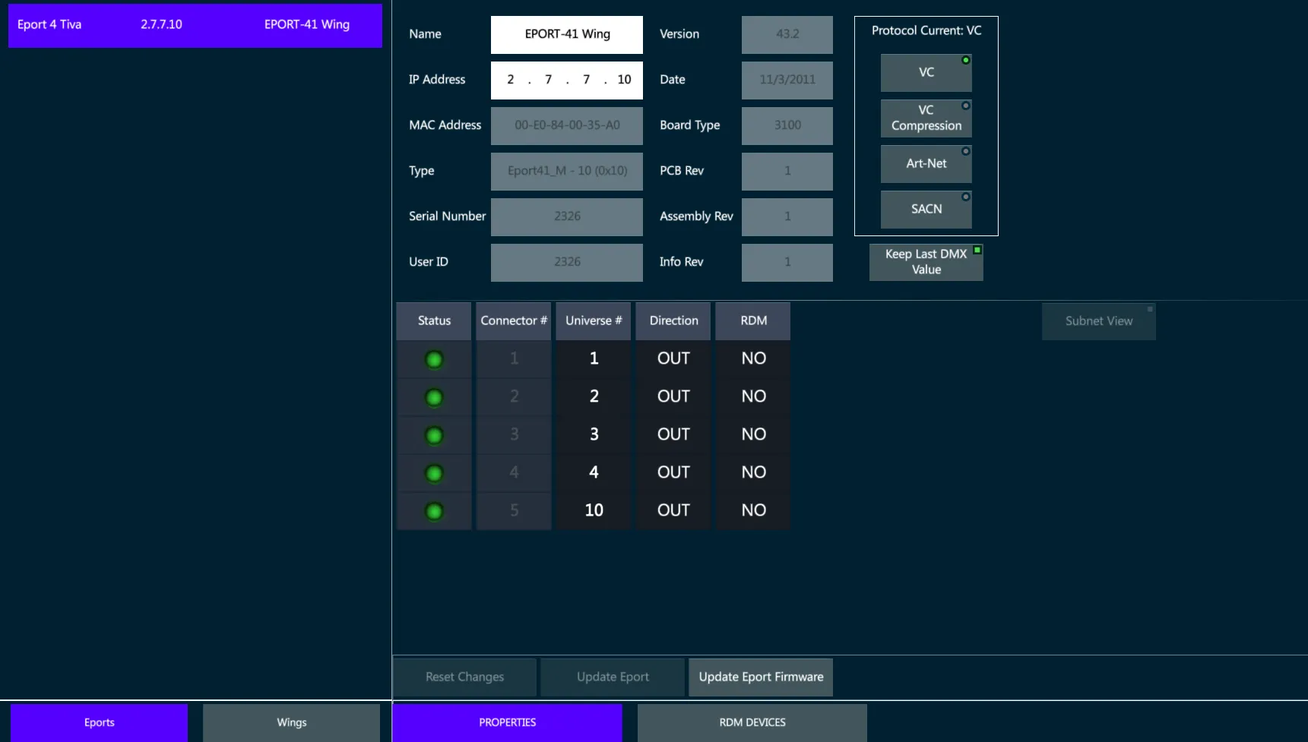Select universe value for connector 1

tap(594, 359)
